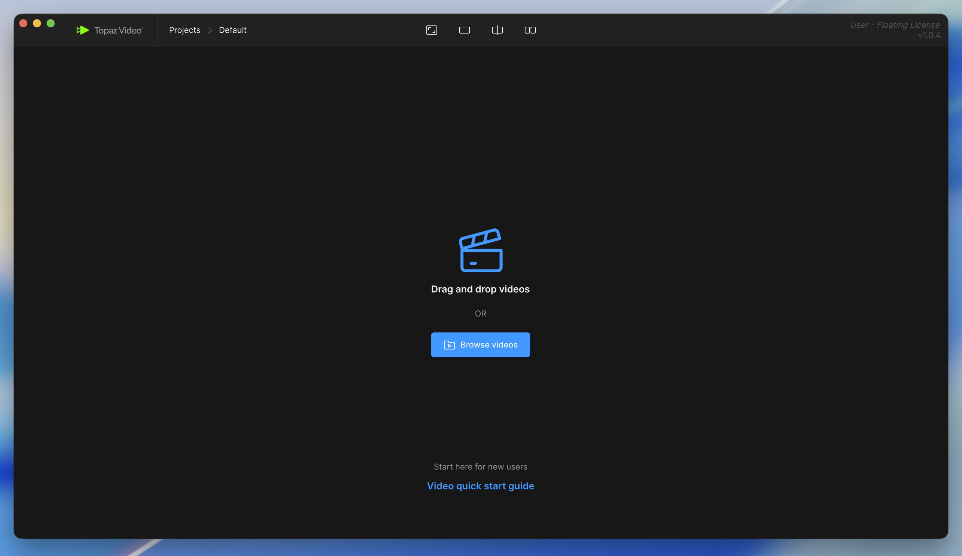Click the breadcrumb chevron after Projects
The height and width of the screenshot is (556, 962).
pyautogui.click(x=210, y=30)
